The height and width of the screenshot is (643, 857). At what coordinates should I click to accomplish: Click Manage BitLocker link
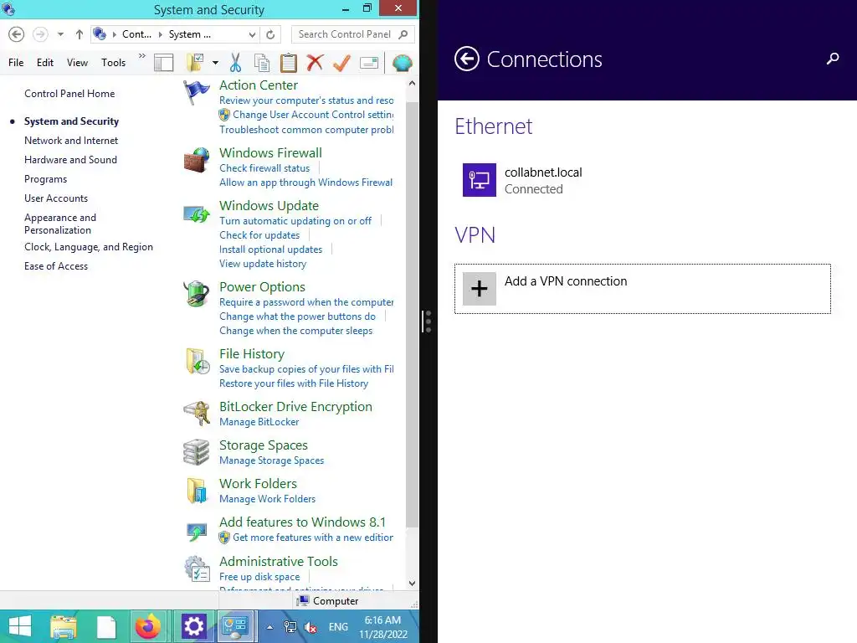pos(259,422)
